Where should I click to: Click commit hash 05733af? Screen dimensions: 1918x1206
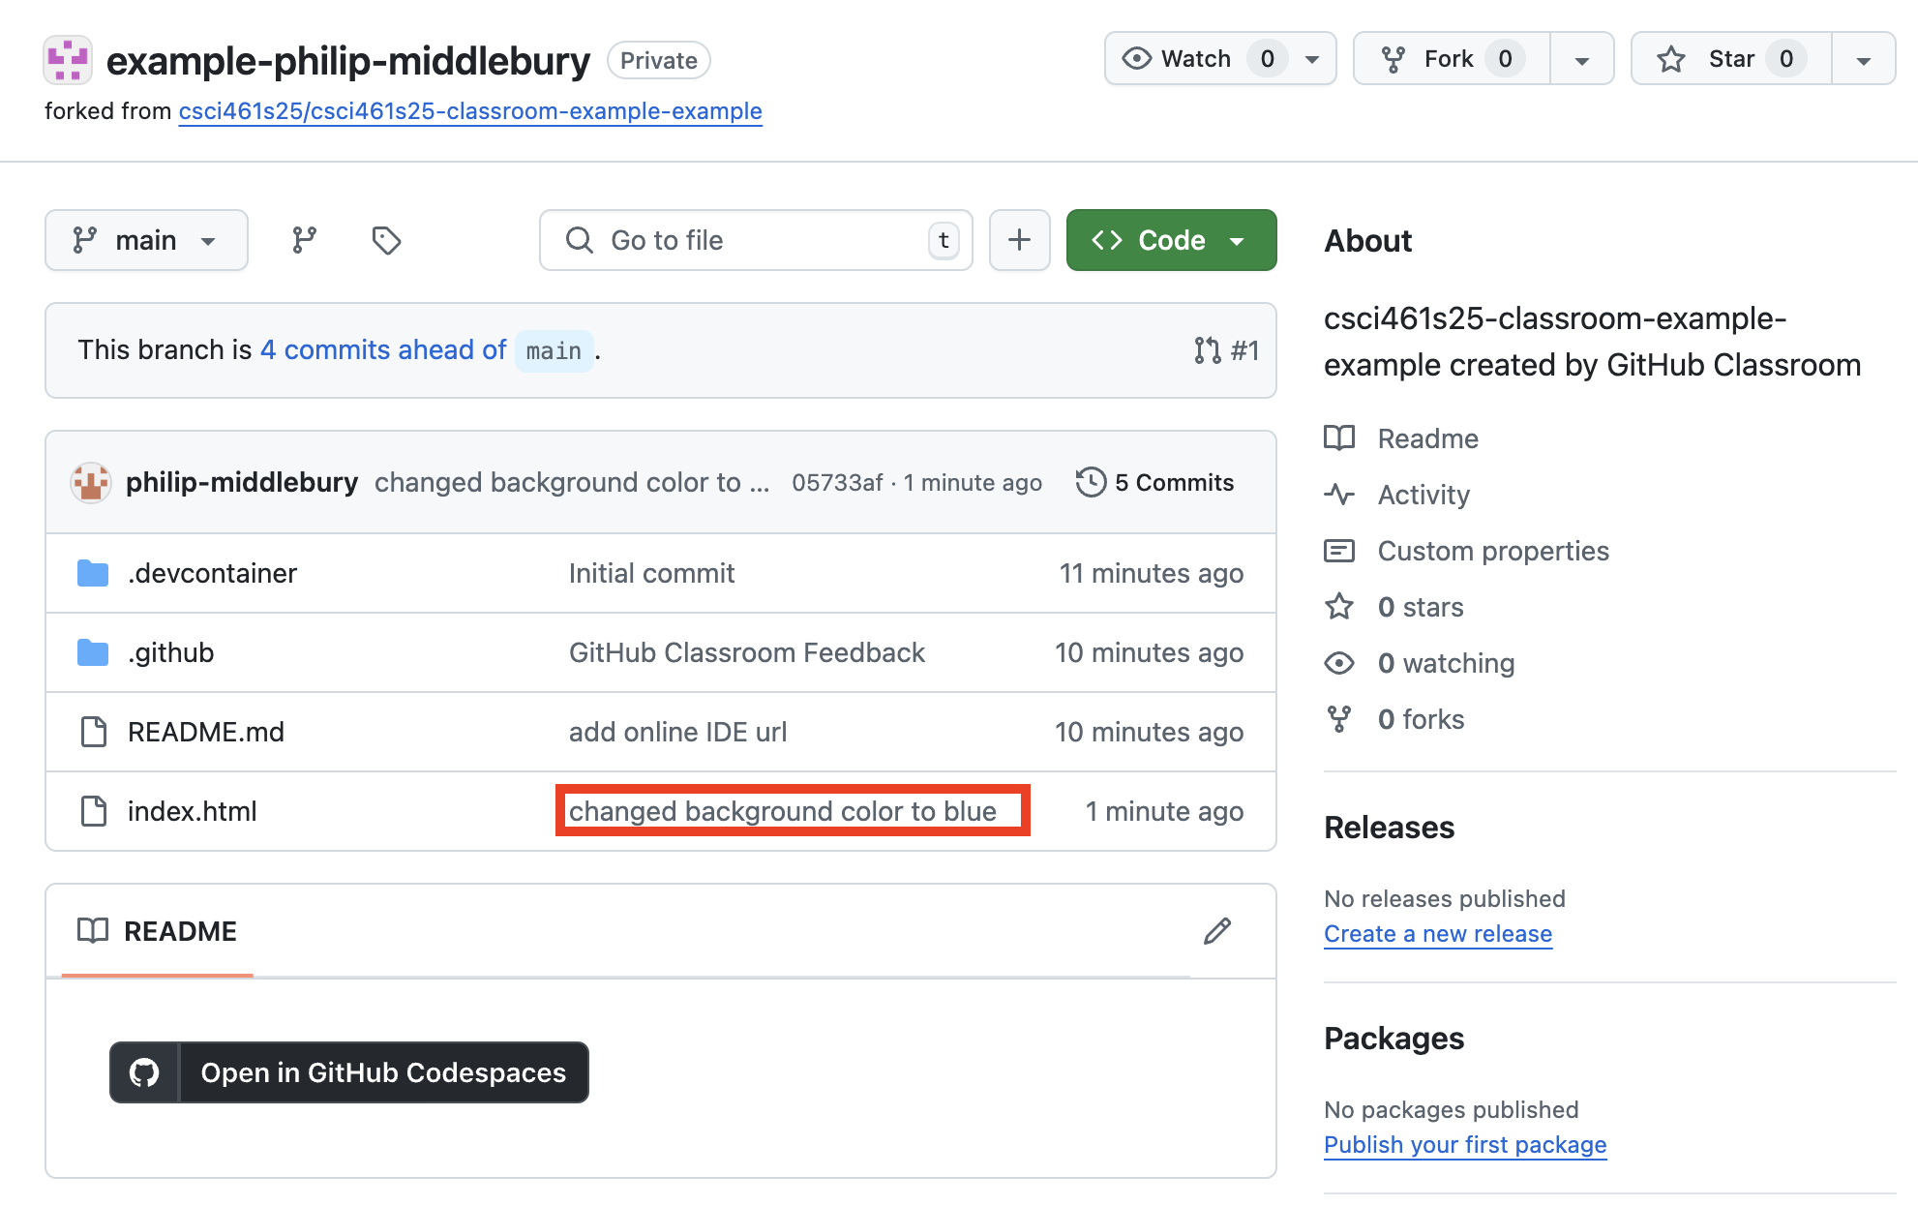coord(837,482)
